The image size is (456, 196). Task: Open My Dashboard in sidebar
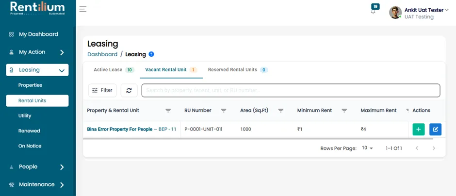38,34
